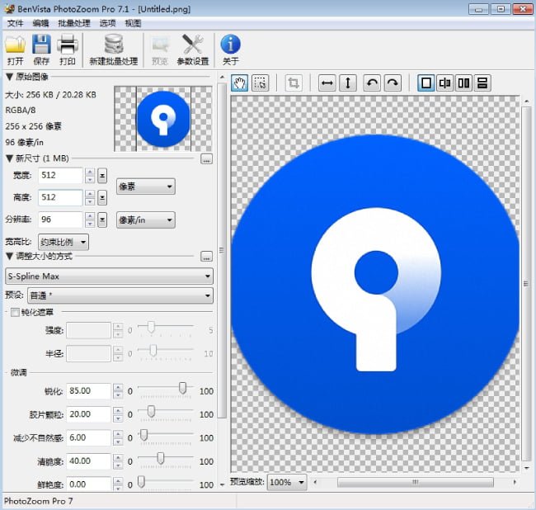Open the 预设 preset dropdown
The width and height of the screenshot is (536, 510).
(x=120, y=295)
